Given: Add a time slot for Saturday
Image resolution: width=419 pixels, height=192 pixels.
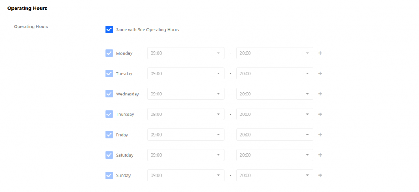Looking at the screenshot, I should [320, 155].
